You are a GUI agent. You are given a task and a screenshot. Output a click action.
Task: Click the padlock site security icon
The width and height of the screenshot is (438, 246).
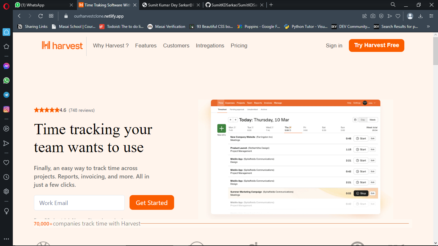pyautogui.click(x=66, y=16)
